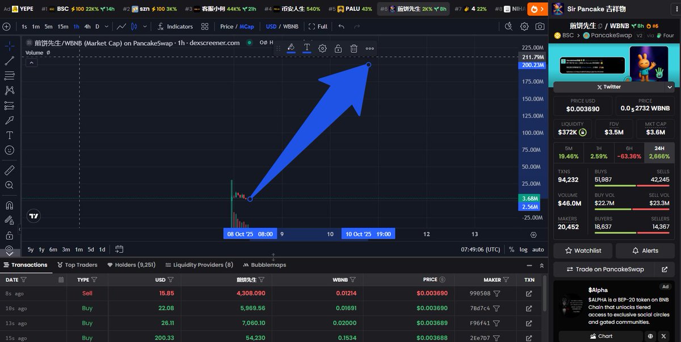Open transaction link for maker 990508
The image size is (681, 342).
pyautogui.click(x=529, y=294)
